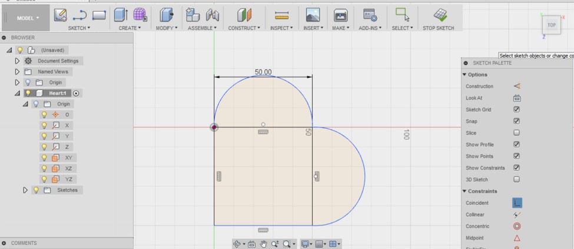
Task: Collapse the Constraints section in Sketch Palette
Action: click(465, 191)
